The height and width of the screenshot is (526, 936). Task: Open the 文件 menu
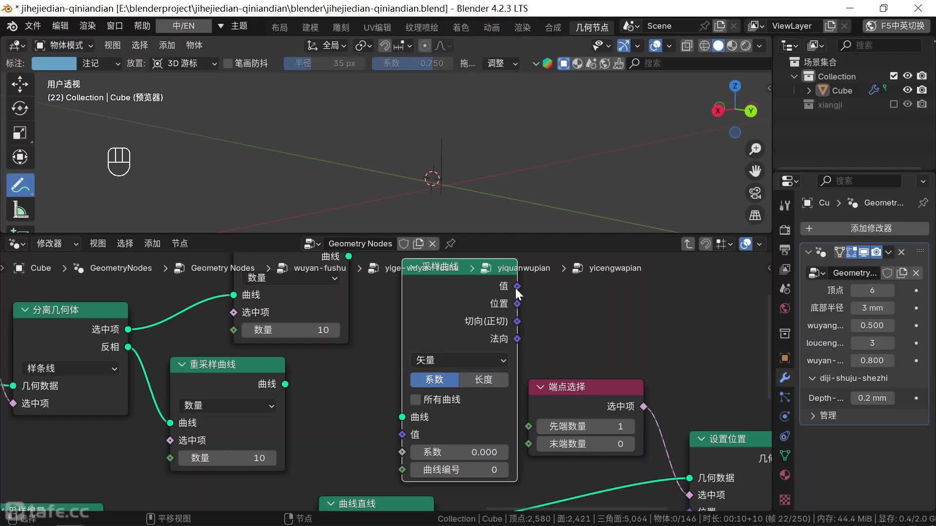(x=33, y=26)
